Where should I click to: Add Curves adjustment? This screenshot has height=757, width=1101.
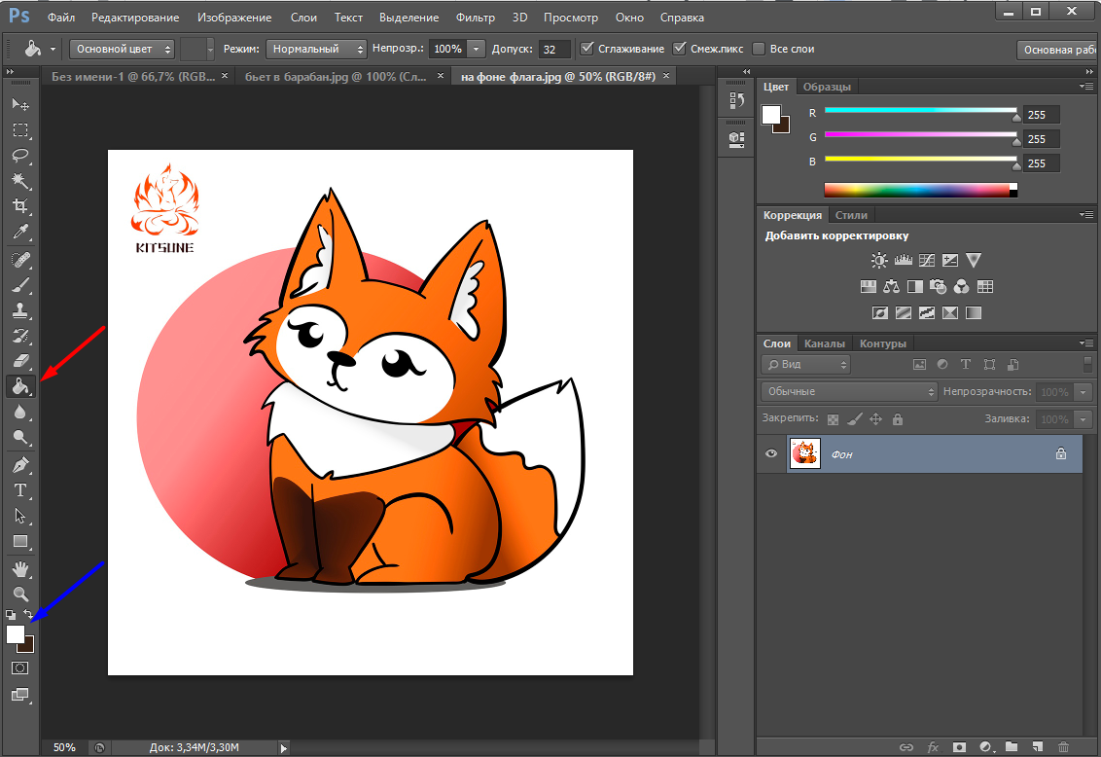coord(927,261)
